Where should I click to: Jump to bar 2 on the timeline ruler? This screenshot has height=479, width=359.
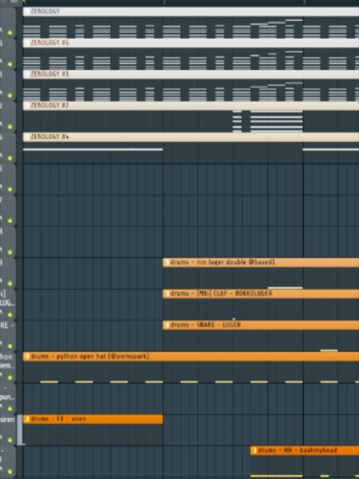pos(164,2)
